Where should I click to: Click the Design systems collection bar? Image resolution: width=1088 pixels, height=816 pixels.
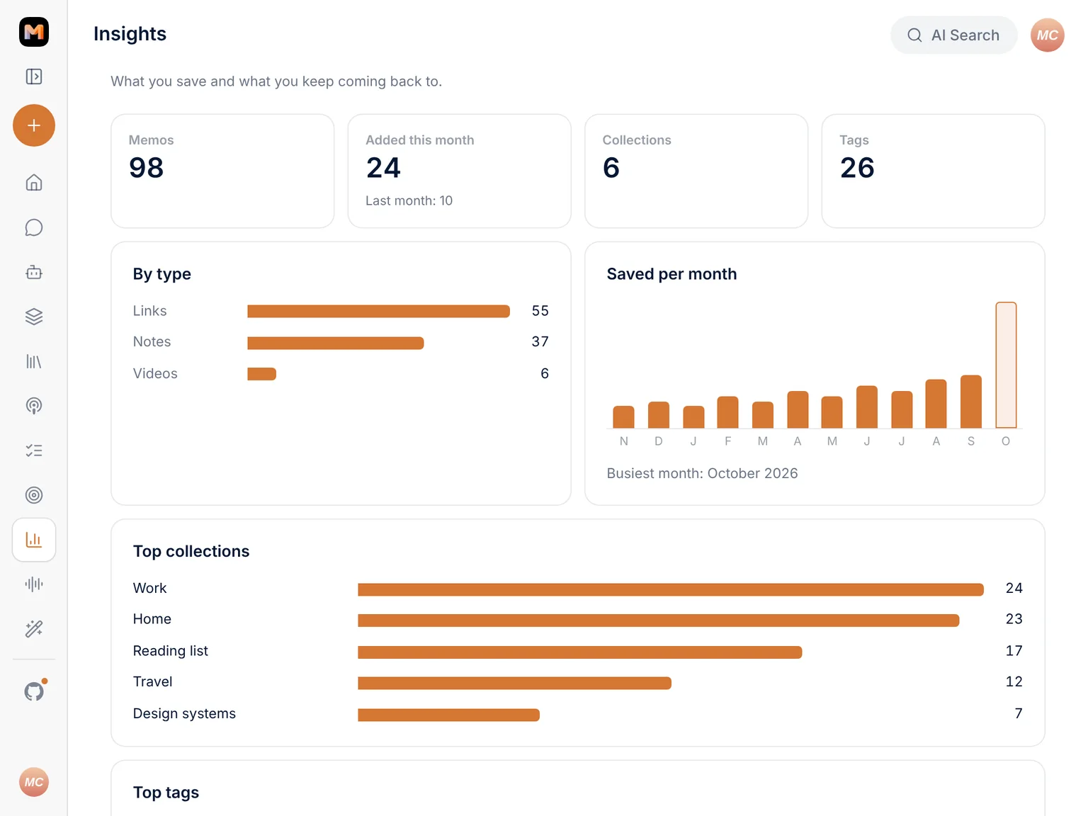point(449,715)
